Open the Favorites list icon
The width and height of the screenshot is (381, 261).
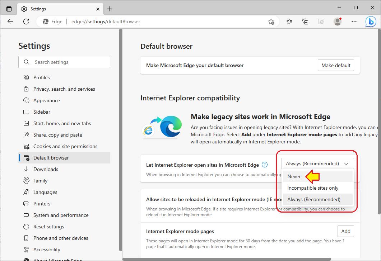point(289,22)
